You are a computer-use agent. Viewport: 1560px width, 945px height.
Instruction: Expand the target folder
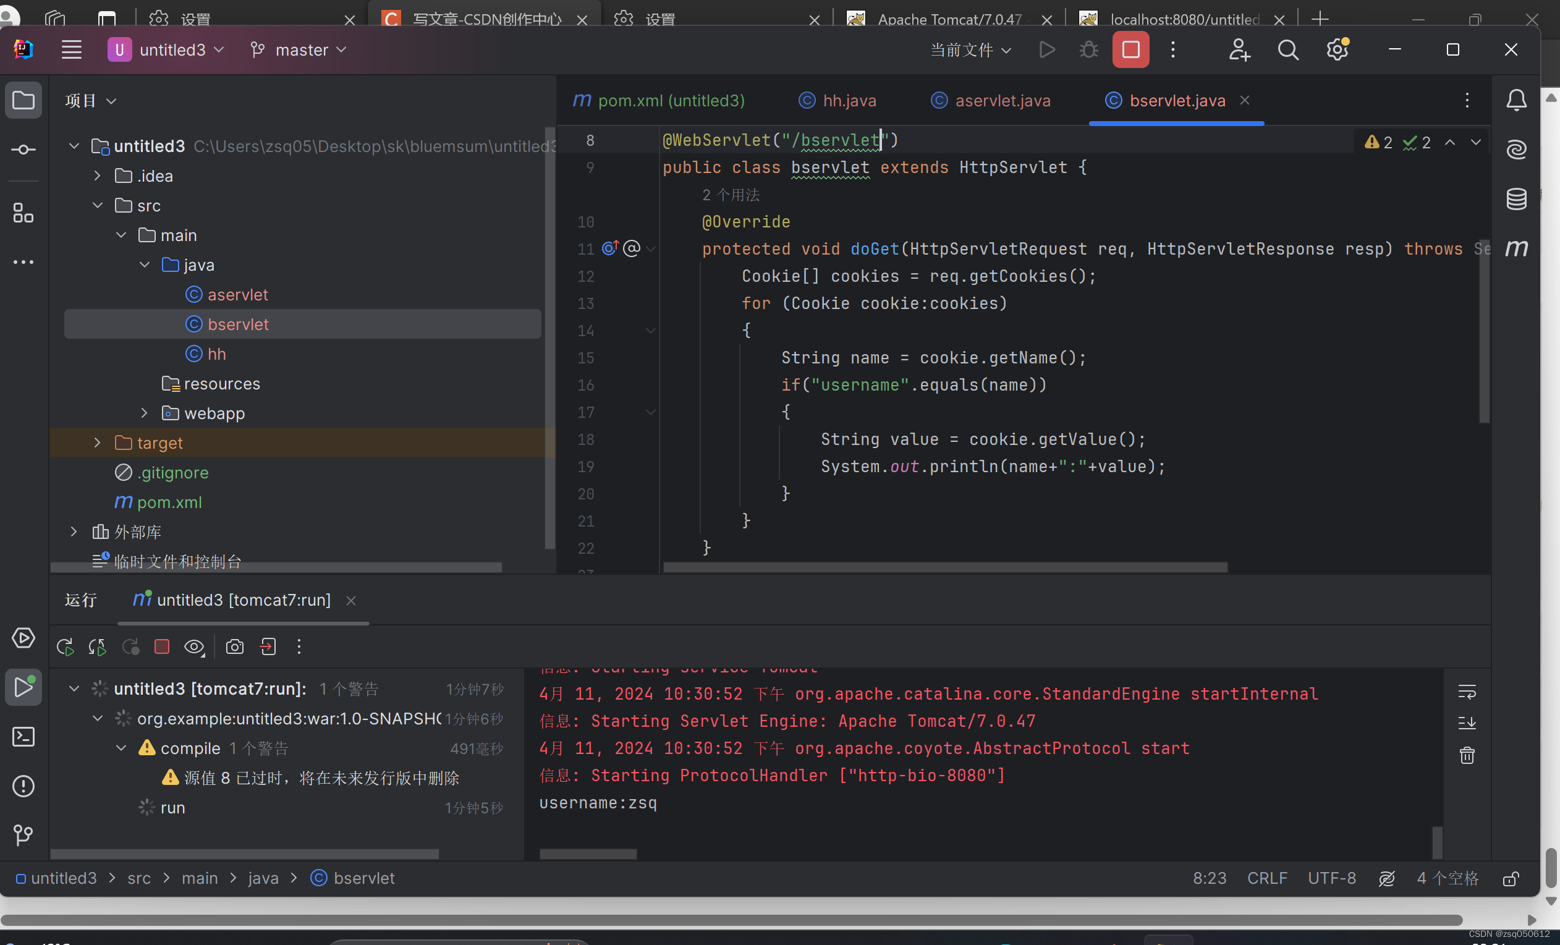point(97,443)
